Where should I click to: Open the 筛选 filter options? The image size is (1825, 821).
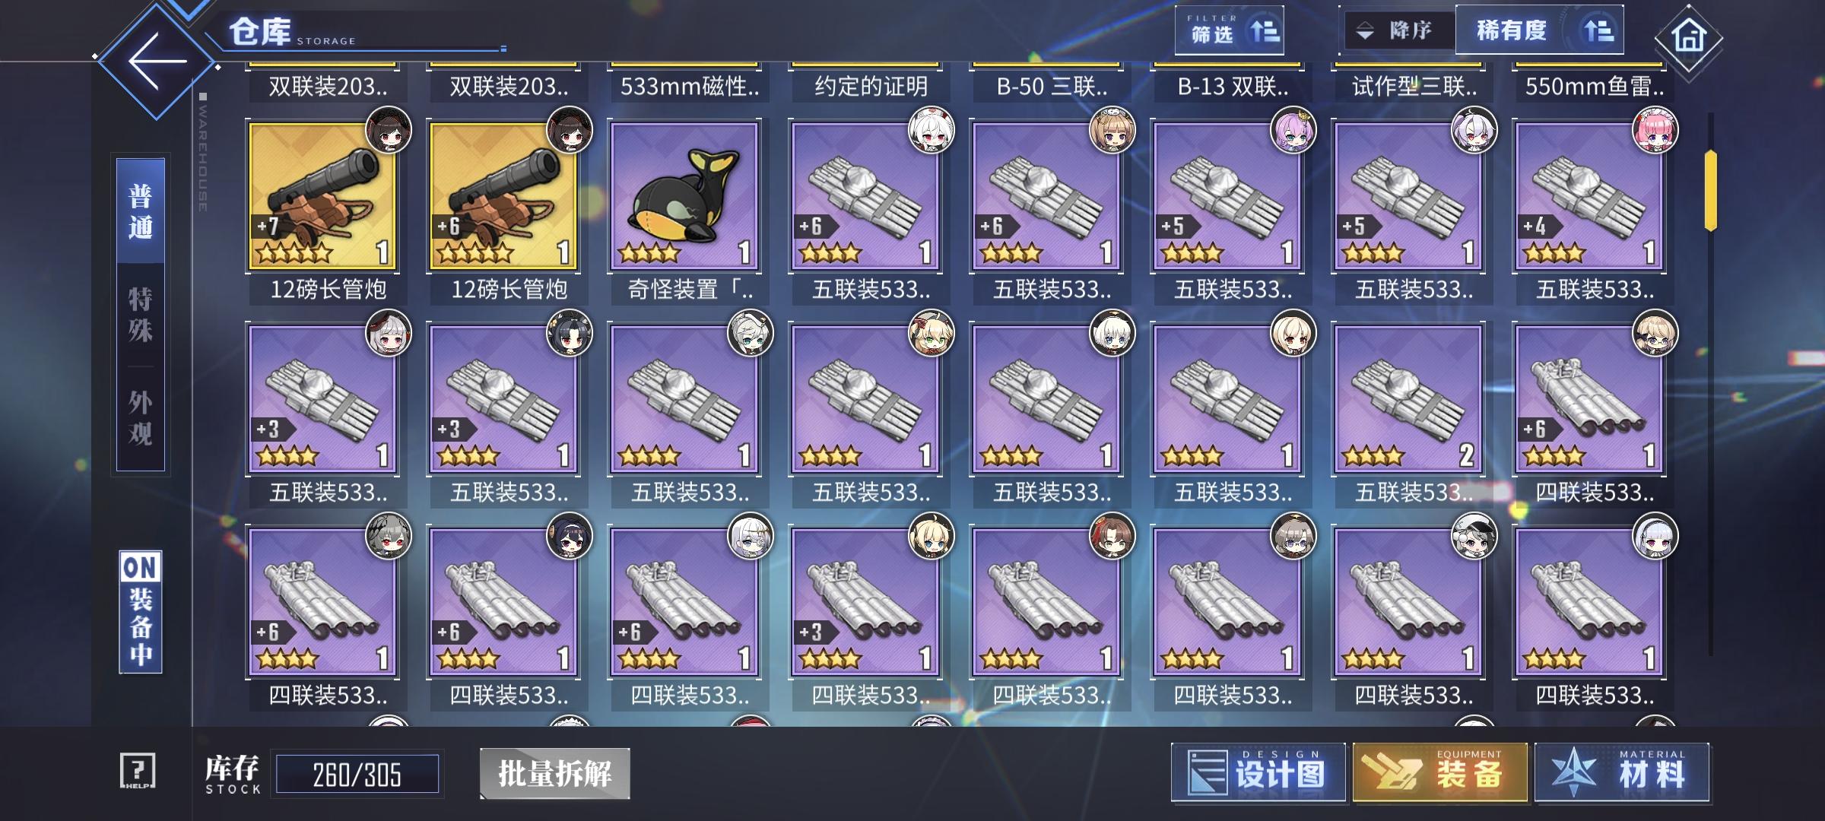click(1230, 30)
